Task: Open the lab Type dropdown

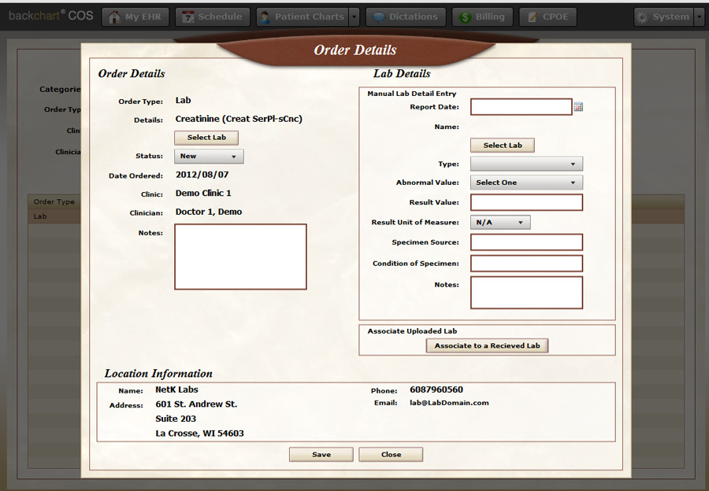Action: click(x=526, y=164)
